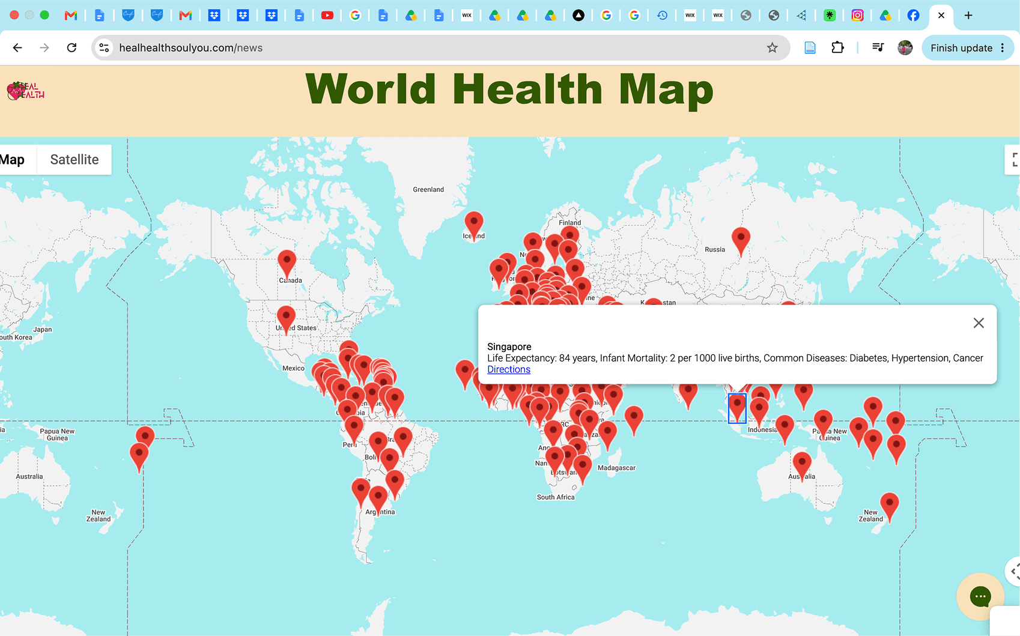
Task: Open site information icon in address bar
Action: tap(104, 47)
